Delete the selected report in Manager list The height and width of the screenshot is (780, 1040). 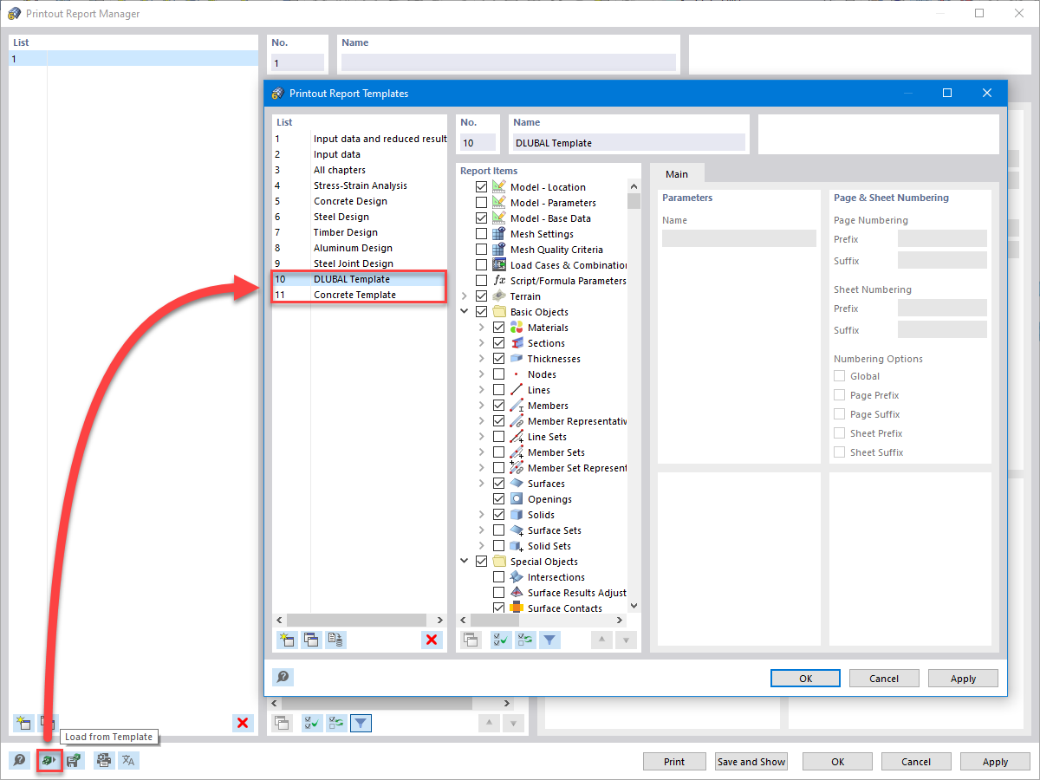point(243,723)
